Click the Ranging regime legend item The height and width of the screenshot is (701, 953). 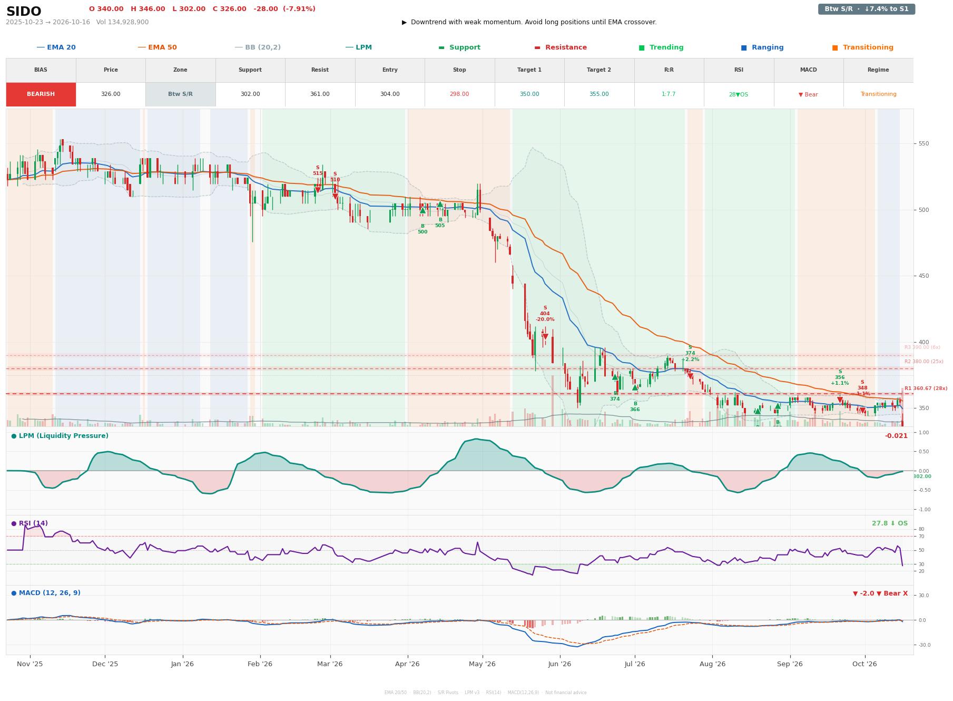tap(762, 47)
